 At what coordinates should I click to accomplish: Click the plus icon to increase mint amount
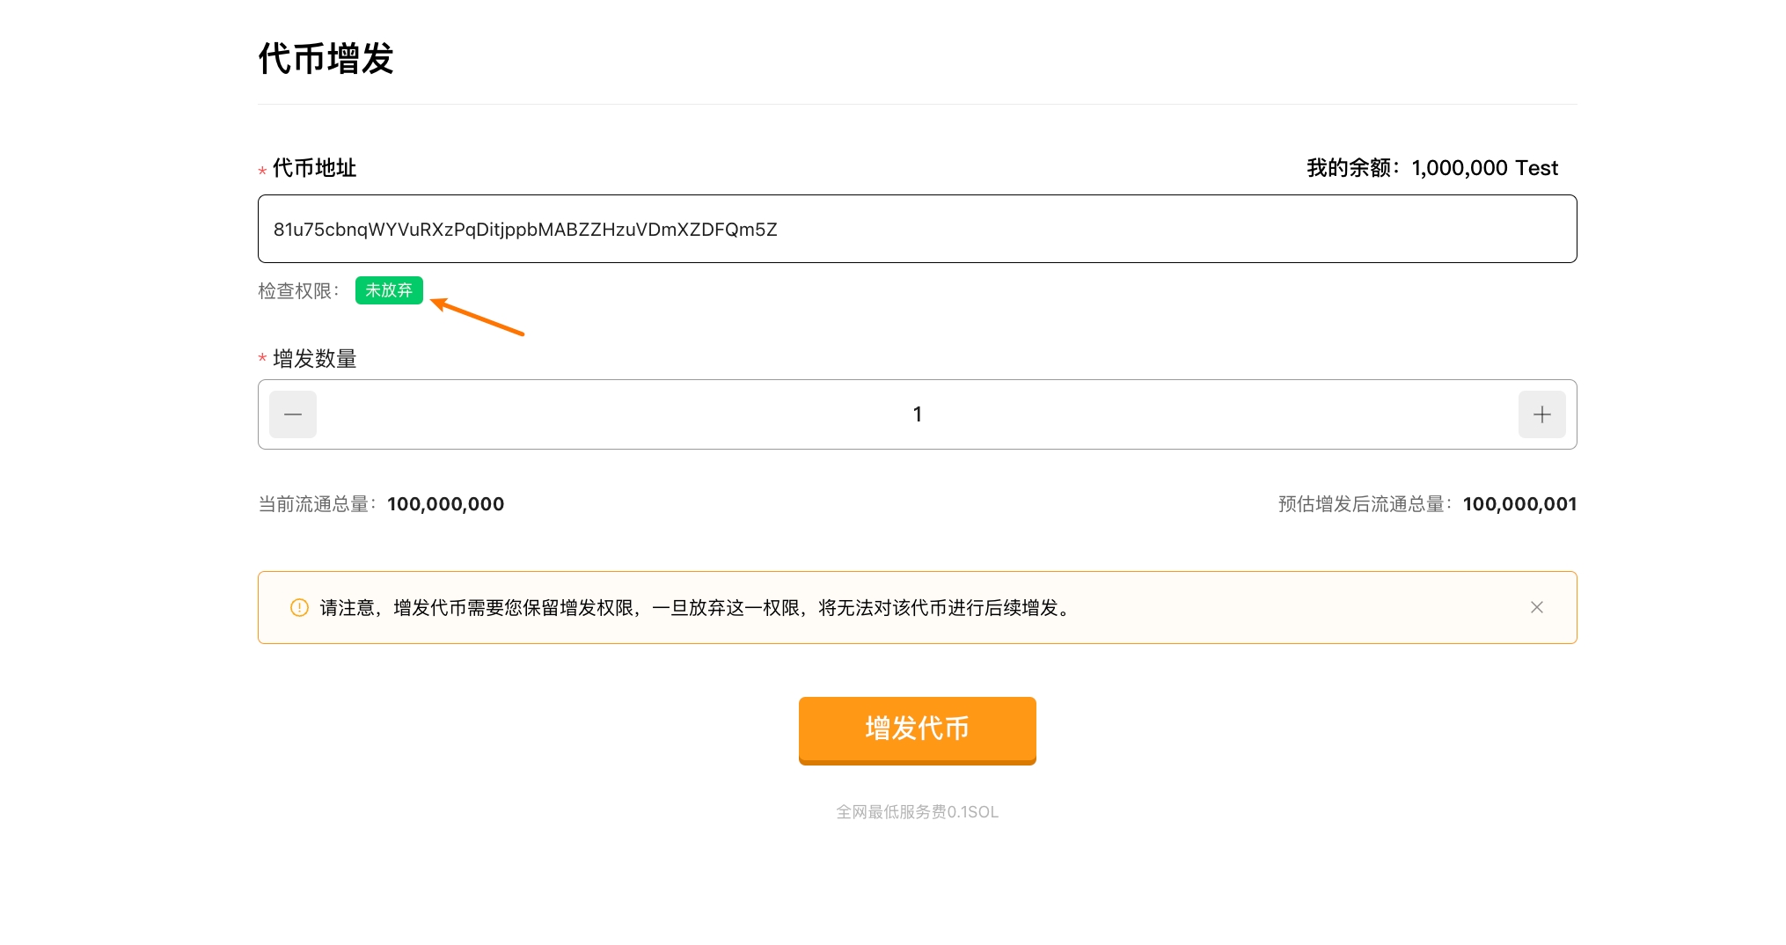tap(1541, 414)
